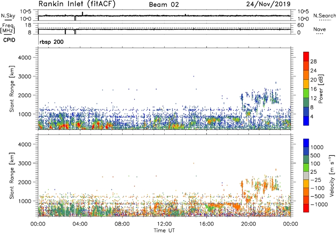Viewport: 336px width, 233px height.
Task: Click the 20:00 time axis tick
Action: [249, 224]
